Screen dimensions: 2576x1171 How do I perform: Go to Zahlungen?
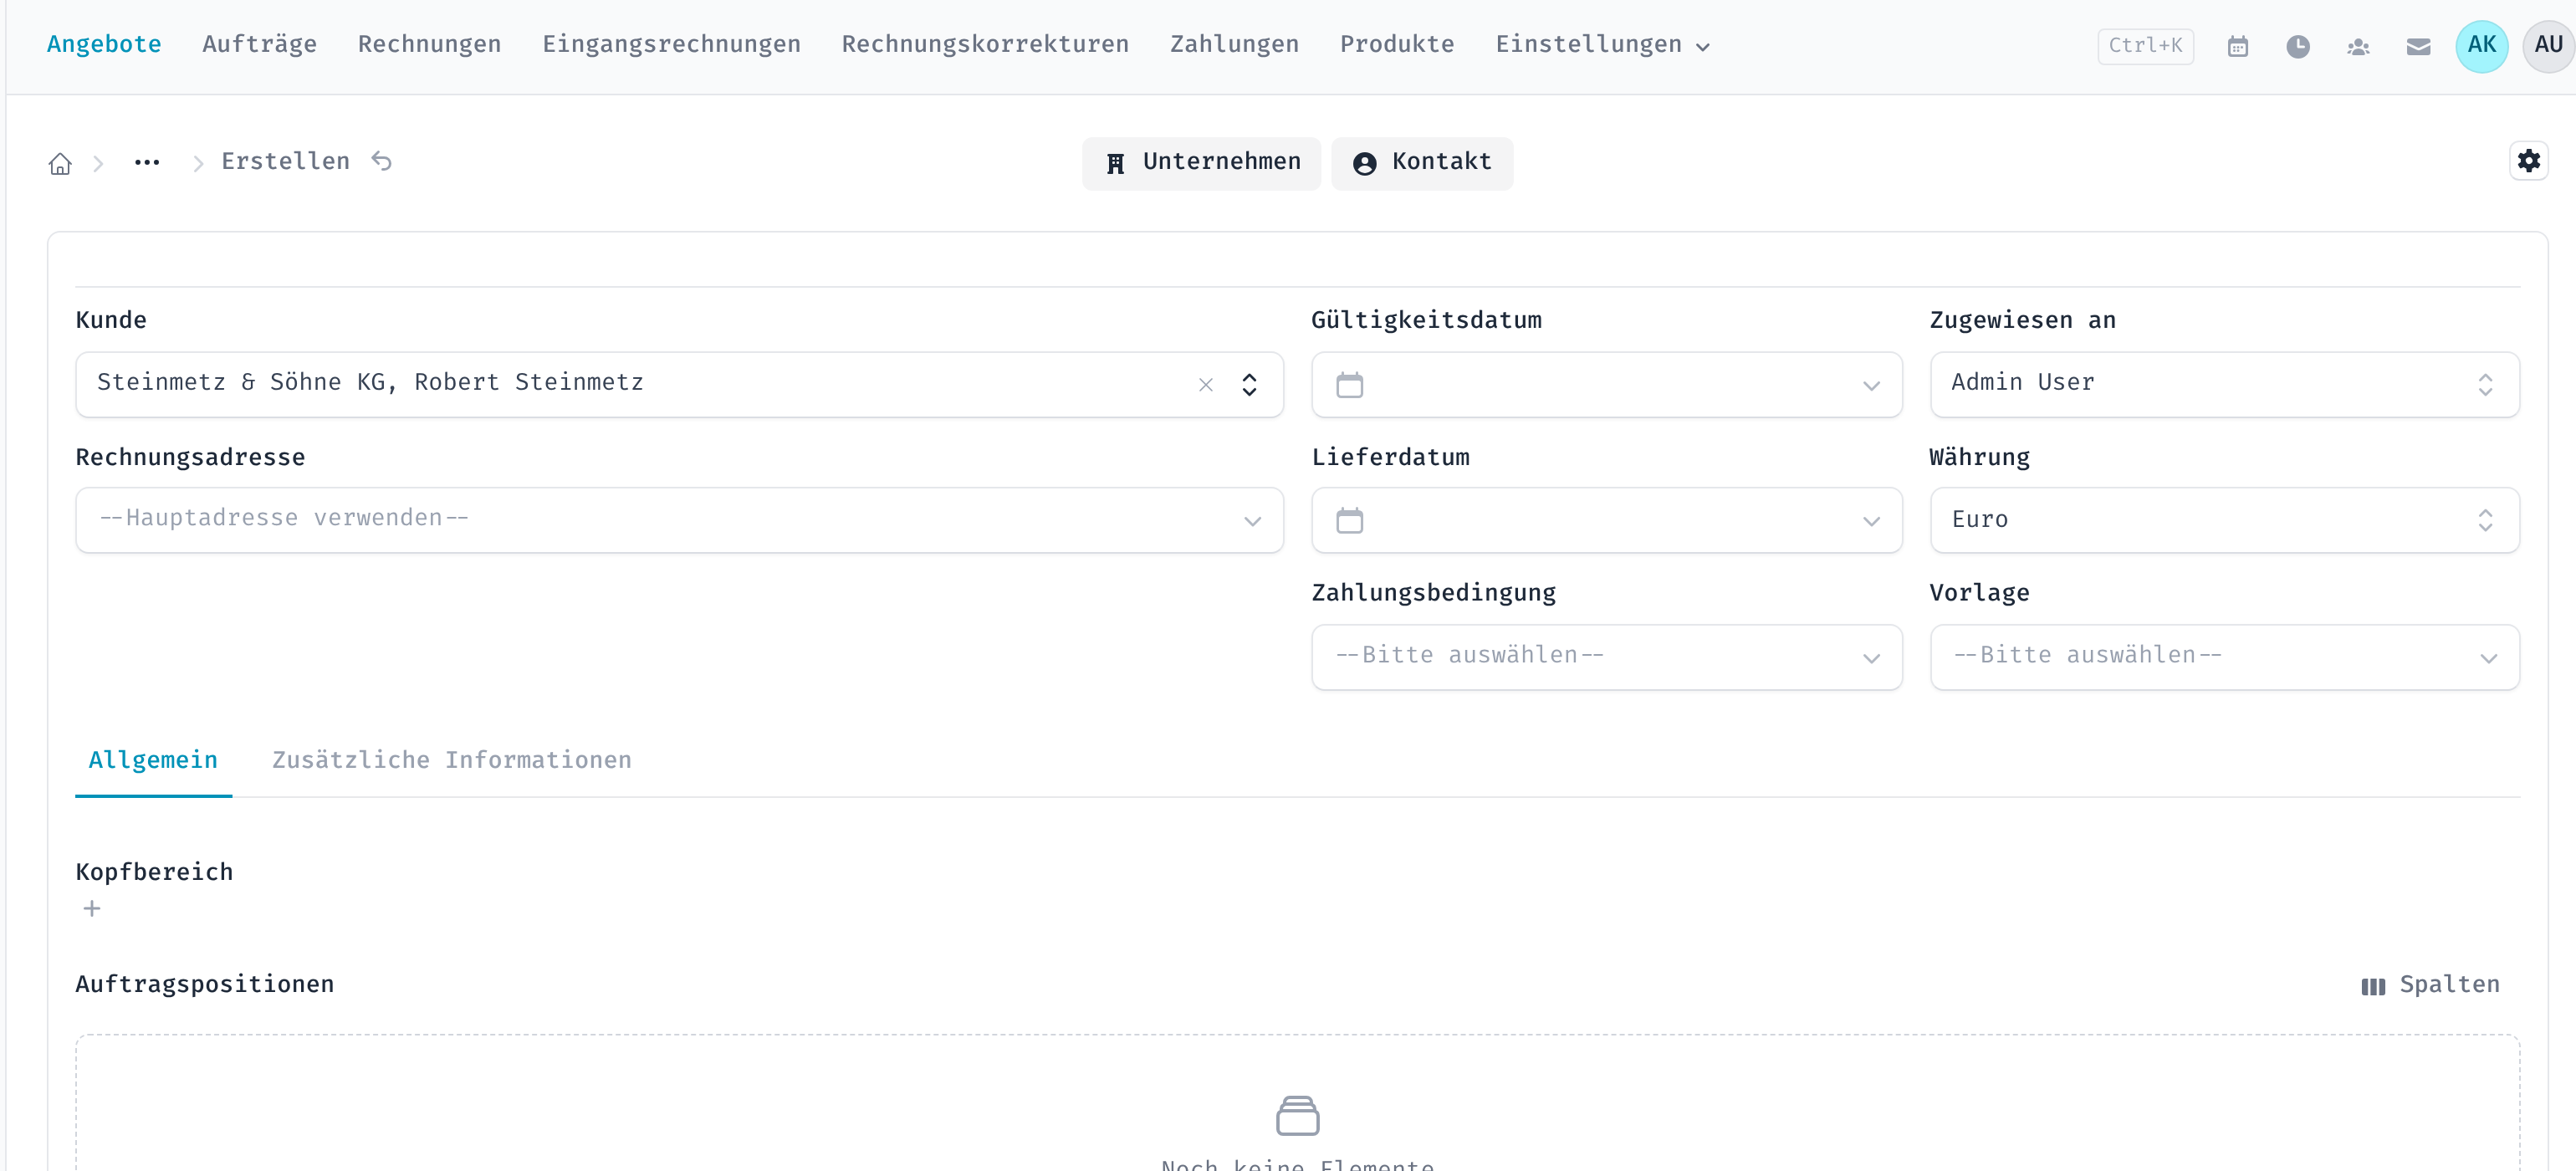click(x=1234, y=45)
